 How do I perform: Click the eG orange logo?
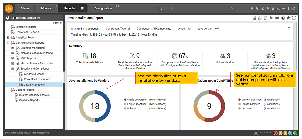point(9,8)
